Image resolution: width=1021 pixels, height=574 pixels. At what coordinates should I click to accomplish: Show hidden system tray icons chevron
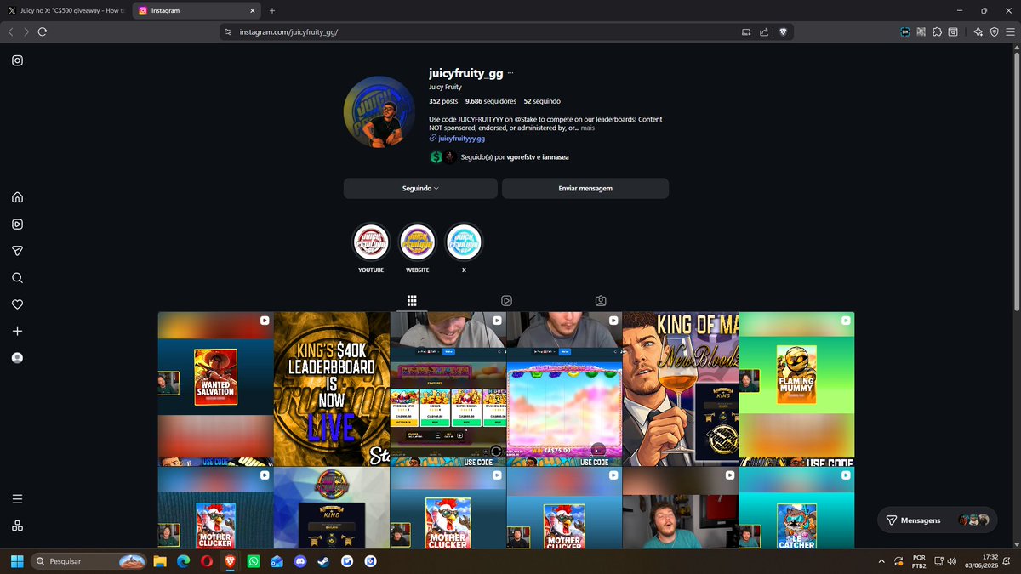tap(881, 562)
